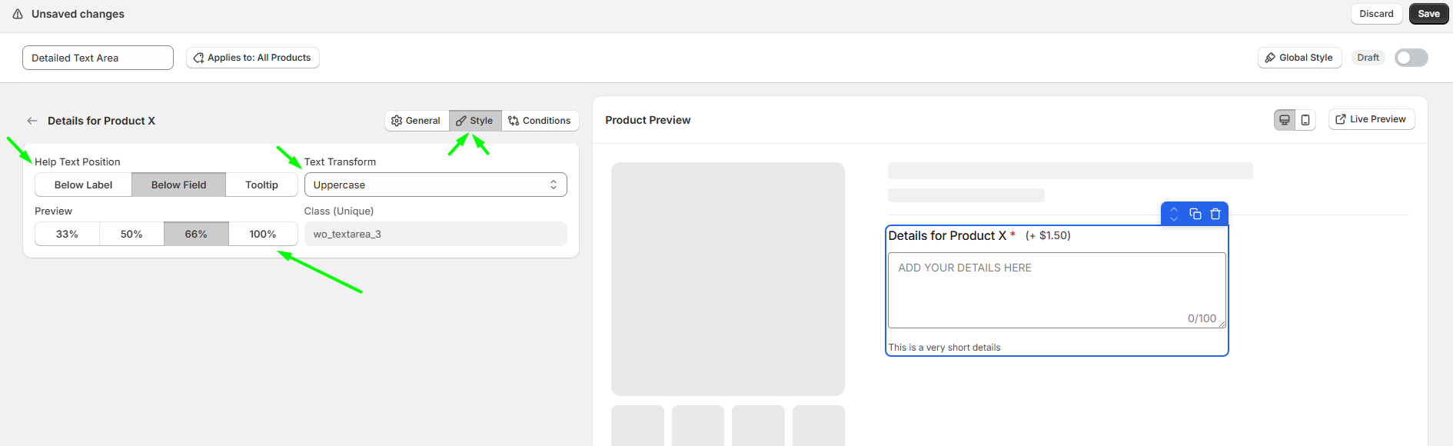Viewport: 1453px width, 446px height.
Task: Set help text position to Tooltip
Action: tap(261, 185)
